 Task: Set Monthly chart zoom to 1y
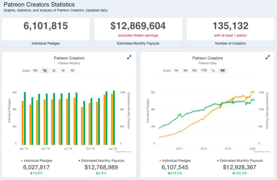pyautogui.click(x=45, y=70)
